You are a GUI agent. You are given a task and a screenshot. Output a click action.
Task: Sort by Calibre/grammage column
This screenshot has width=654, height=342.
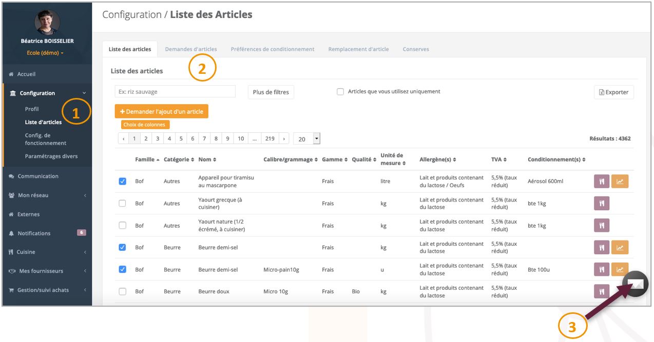(291, 159)
